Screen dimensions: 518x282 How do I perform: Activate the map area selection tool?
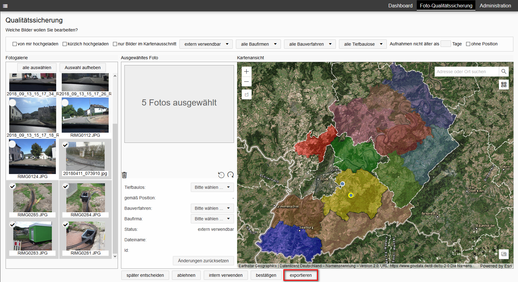(246, 94)
